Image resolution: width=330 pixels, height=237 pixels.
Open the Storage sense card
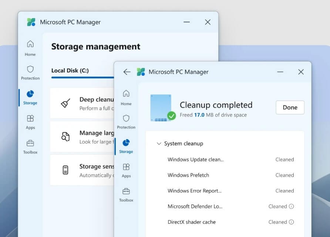pyautogui.click(x=82, y=170)
